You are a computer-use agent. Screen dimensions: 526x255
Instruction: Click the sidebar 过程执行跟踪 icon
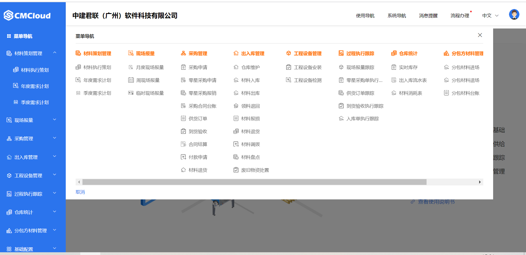coord(9,194)
